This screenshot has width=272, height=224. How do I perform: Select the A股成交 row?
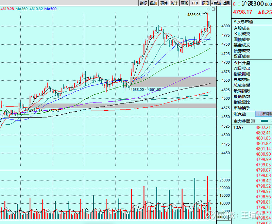pyautogui.click(x=242, y=28)
